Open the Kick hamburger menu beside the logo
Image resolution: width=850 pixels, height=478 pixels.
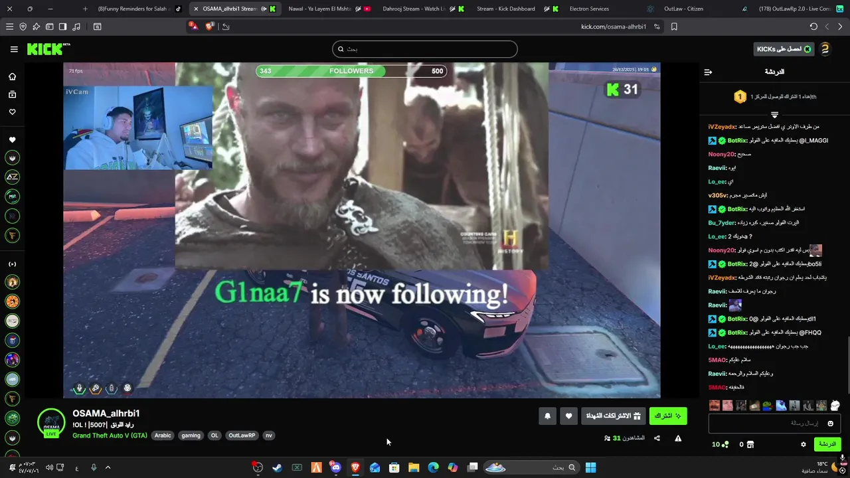pos(14,49)
